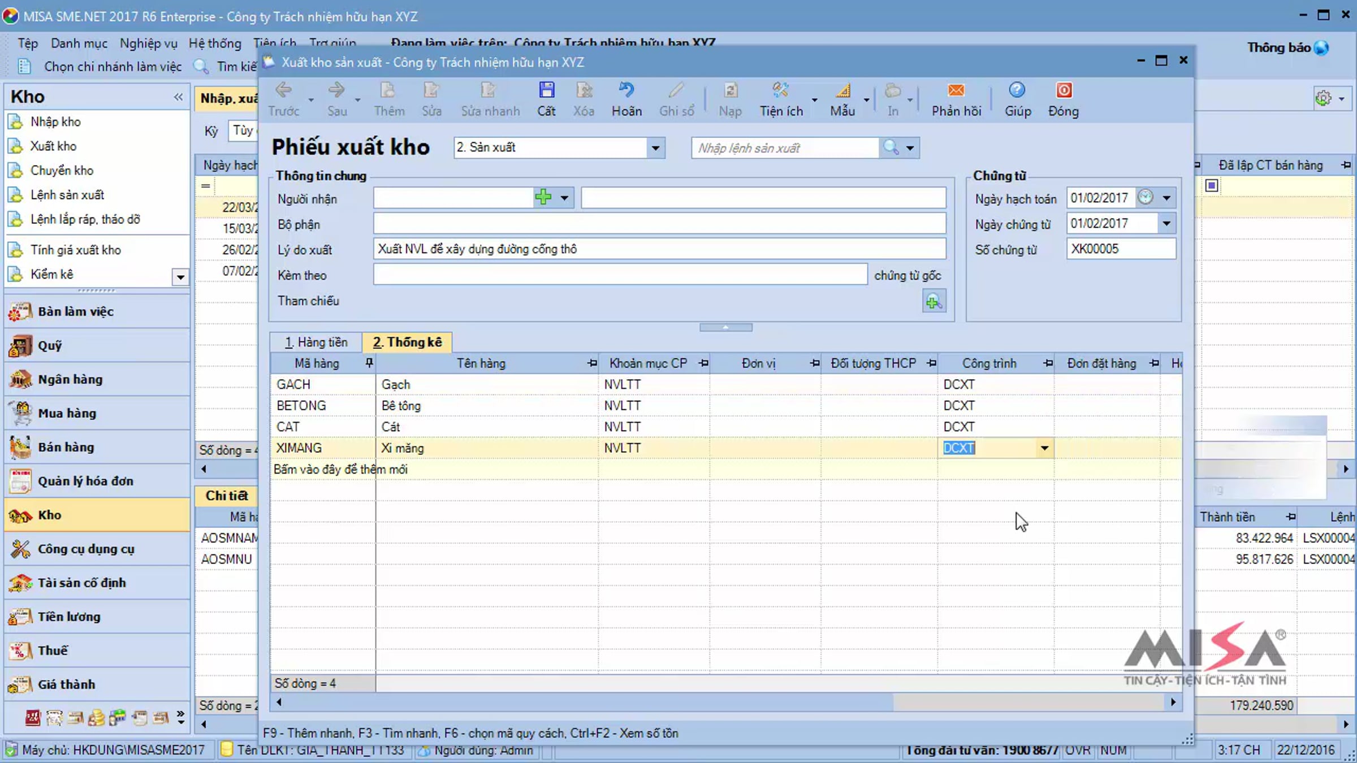Expand the production order search options arrow
The height and width of the screenshot is (763, 1357).
pos(910,148)
